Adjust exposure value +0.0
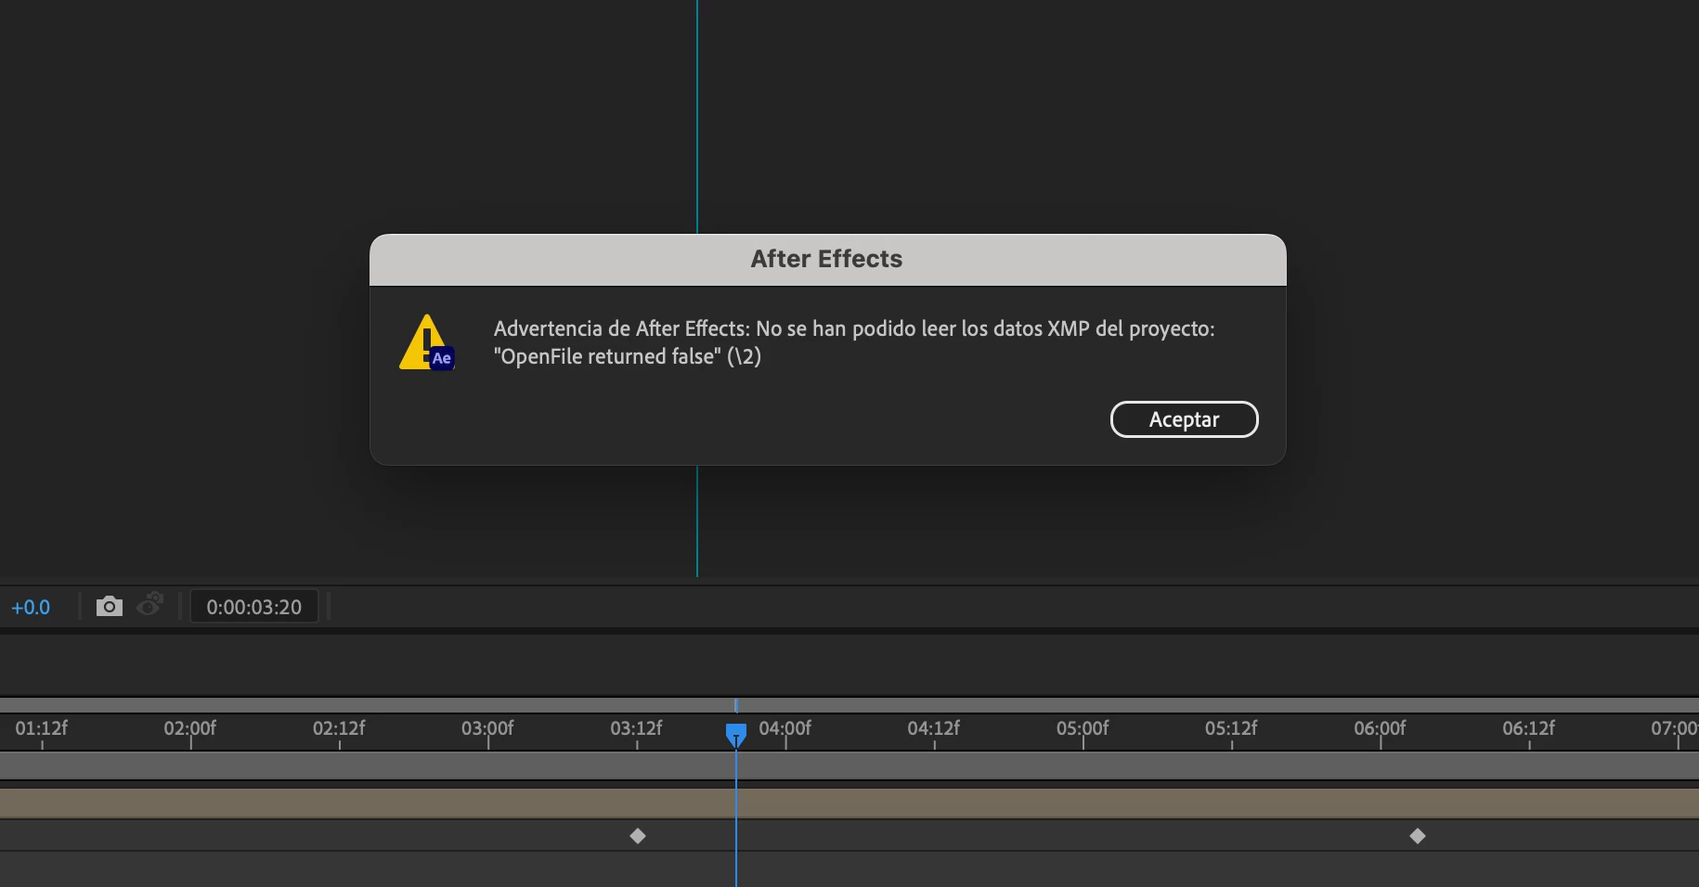The height and width of the screenshot is (887, 1699). 31,608
